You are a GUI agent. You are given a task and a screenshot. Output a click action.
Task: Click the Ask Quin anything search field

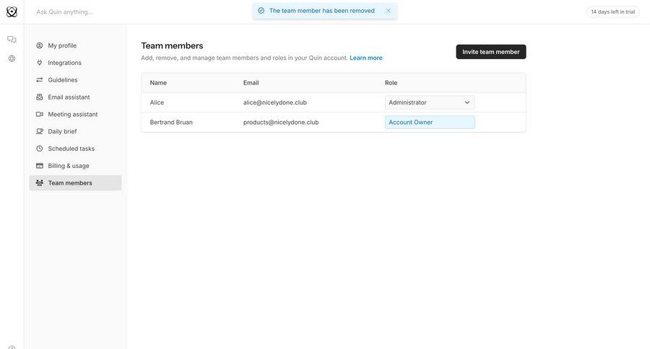point(64,12)
